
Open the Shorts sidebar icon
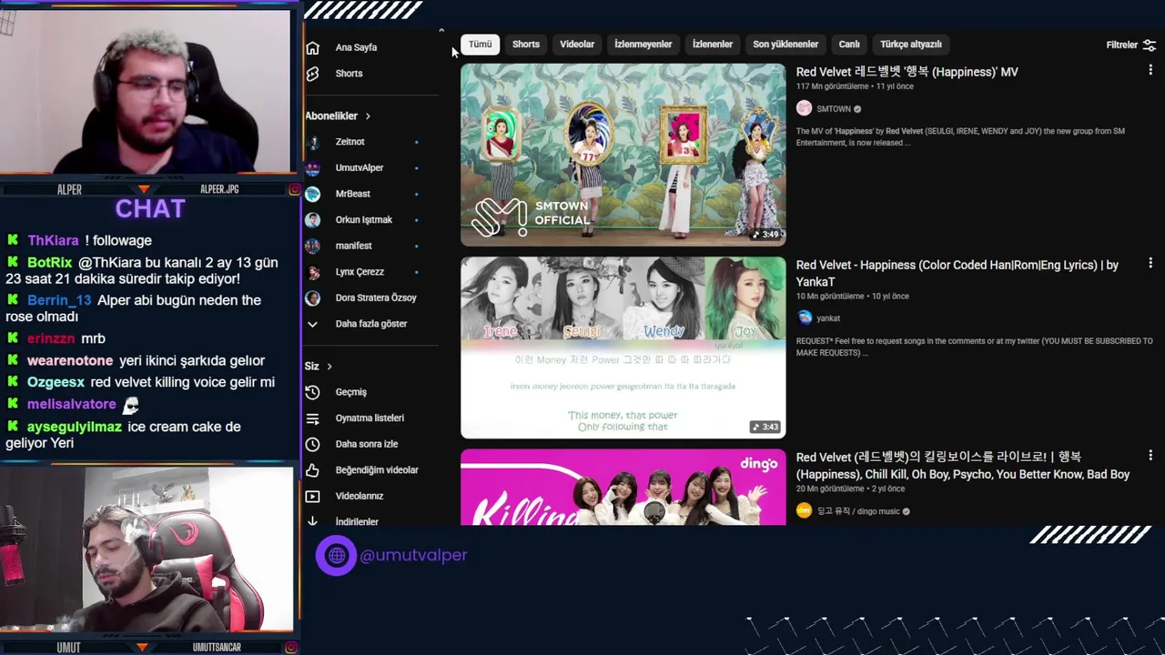click(x=312, y=74)
